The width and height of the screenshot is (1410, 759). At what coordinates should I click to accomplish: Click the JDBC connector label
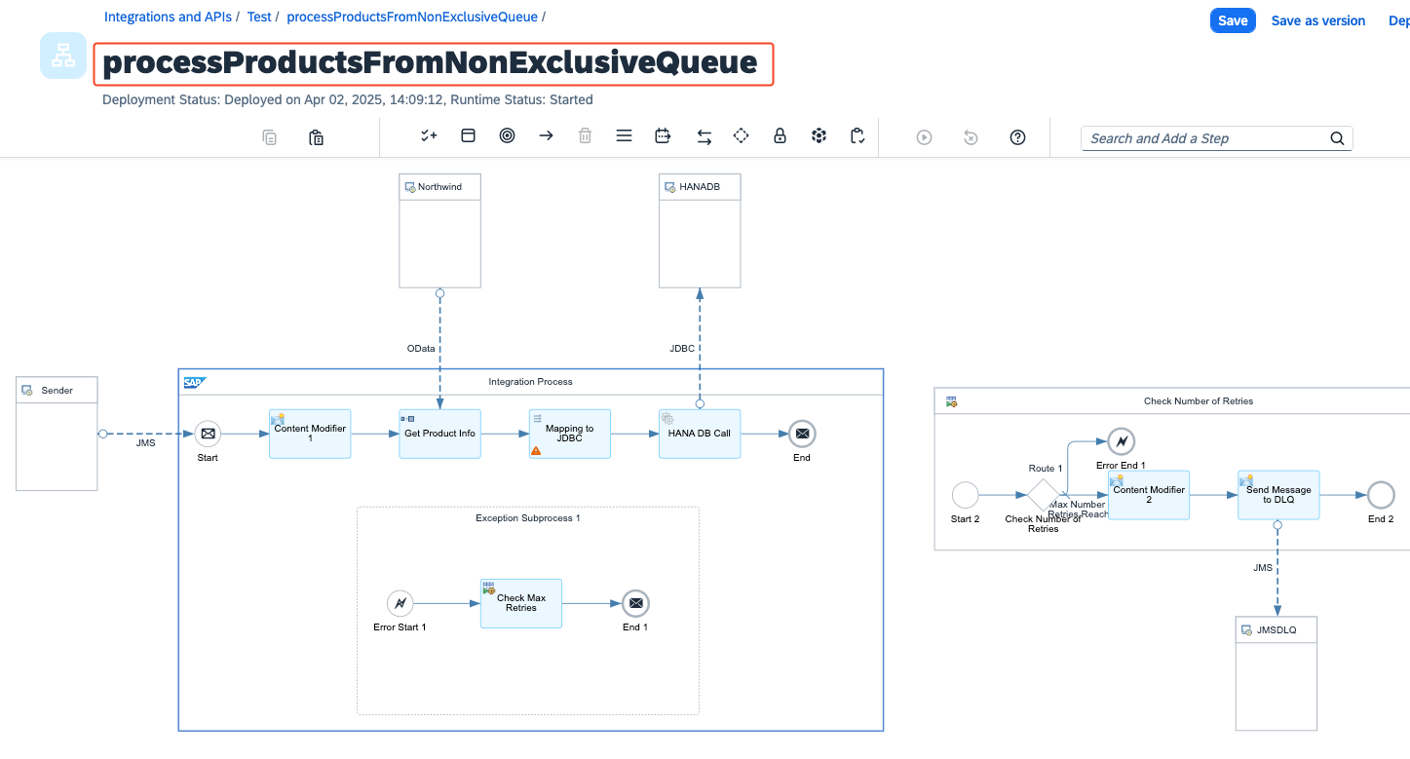click(682, 348)
